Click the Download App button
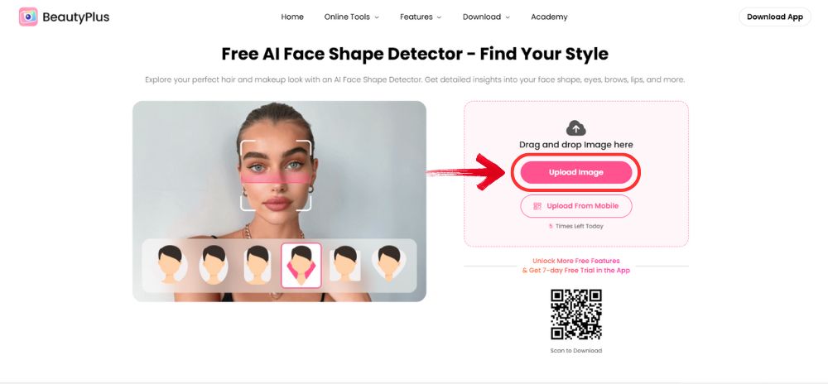This screenshot has width=828, height=389. click(x=775, y=17)
